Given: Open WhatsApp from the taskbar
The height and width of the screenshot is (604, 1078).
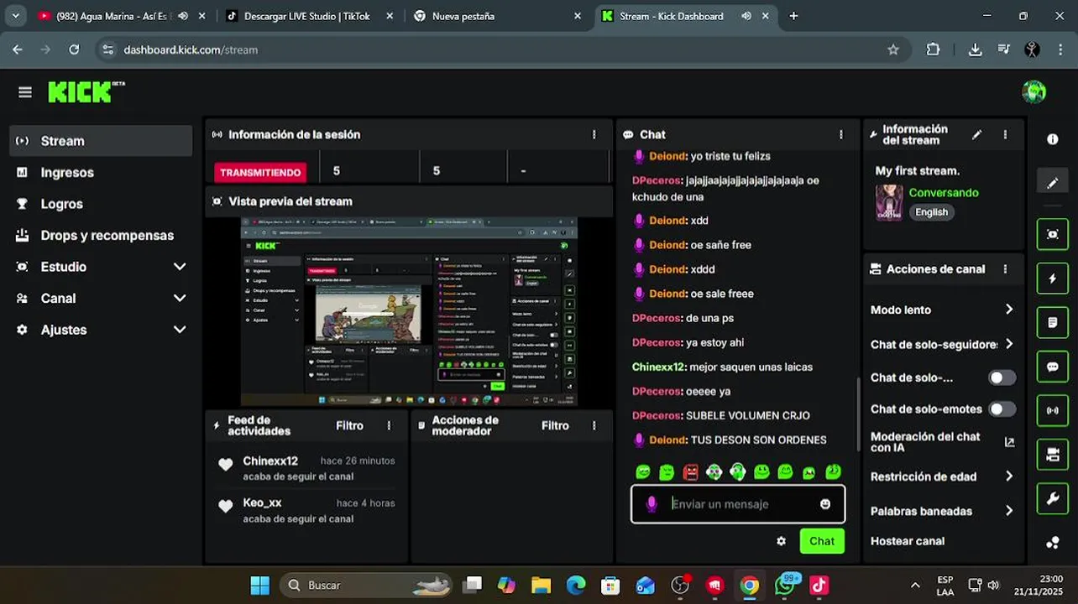Looking at the screenshot, I should pos(786,586).
